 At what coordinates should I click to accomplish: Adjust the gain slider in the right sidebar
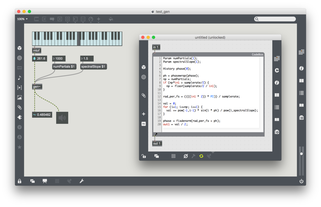pos(302,154)
